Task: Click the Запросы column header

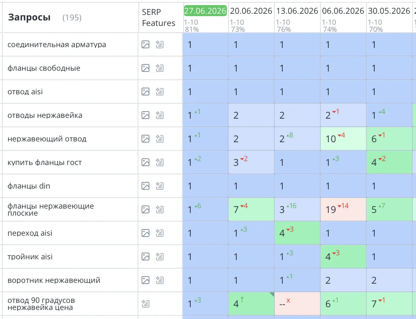Action: pyautogui.click(x=29, y=18)
